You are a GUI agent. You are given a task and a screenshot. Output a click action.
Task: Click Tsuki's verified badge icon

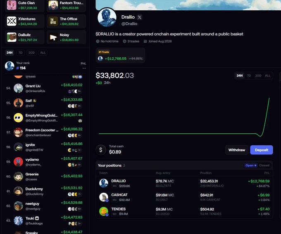(x=37, y=218)
